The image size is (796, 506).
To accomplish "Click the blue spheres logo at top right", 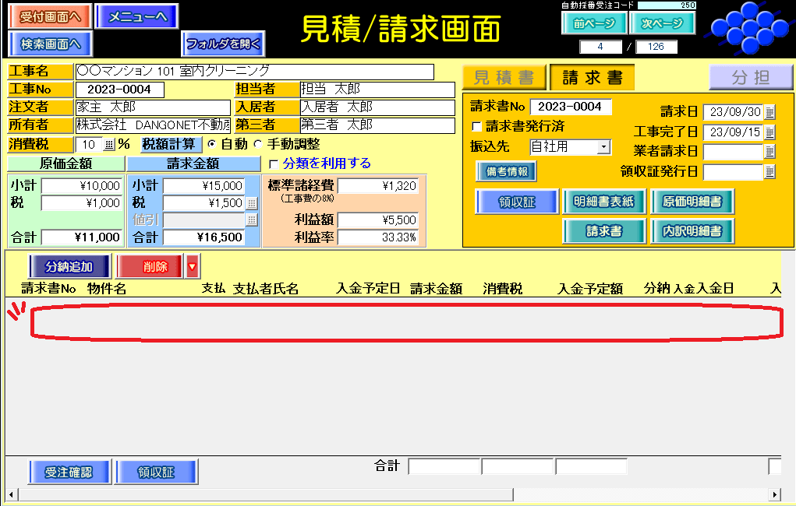I will click(747, 24).
